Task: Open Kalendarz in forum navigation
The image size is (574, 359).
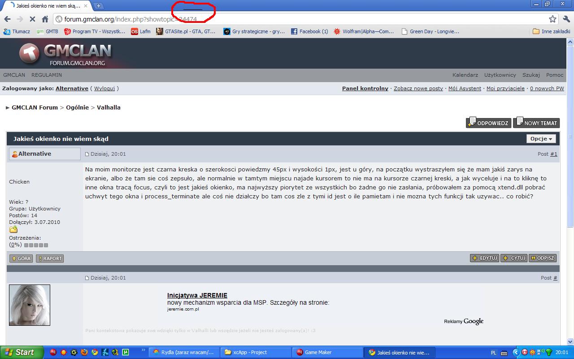Action: pyautogui.click(x=465, y=75)
